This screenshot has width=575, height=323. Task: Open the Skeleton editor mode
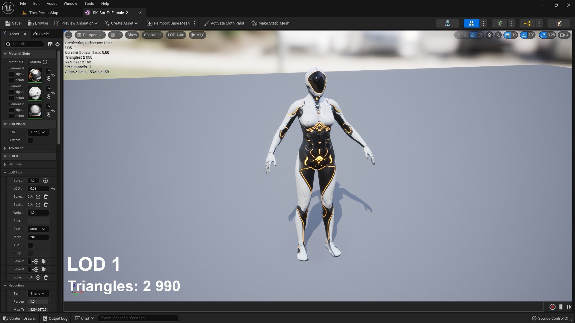pyautogui.click(x=447, y=23)
